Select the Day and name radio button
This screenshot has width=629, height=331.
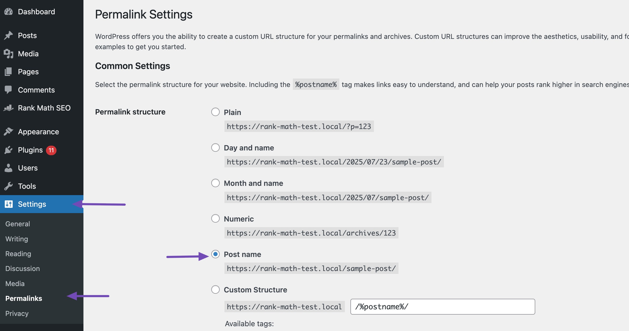pos(215,148)
